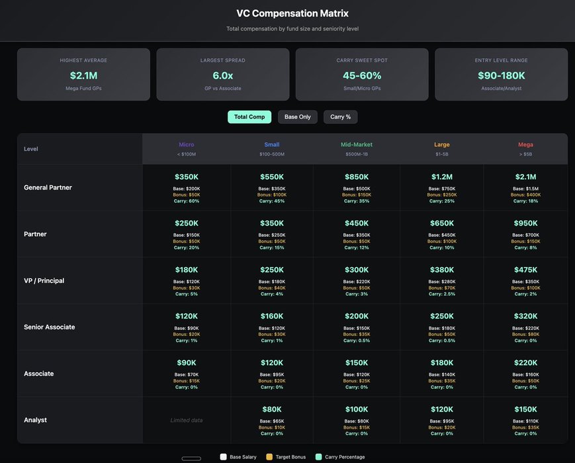Click the Highest Average stat card
The height and width of the screenshot is (463, 575).
click(x=83, y=74)
